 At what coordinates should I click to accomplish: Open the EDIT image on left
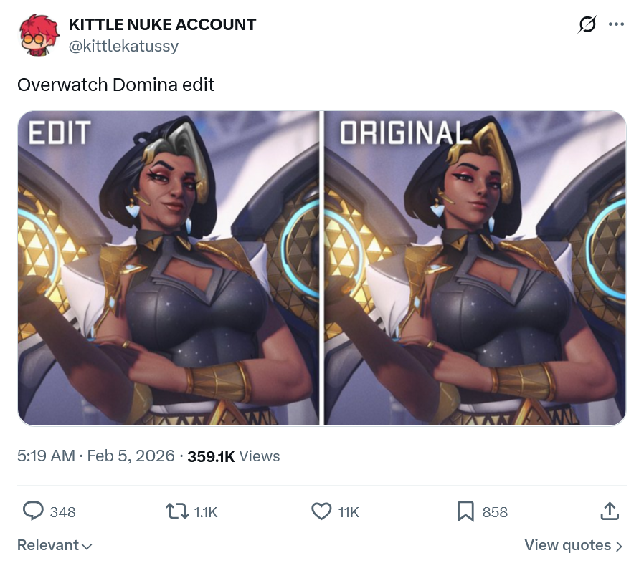point(169,268)
